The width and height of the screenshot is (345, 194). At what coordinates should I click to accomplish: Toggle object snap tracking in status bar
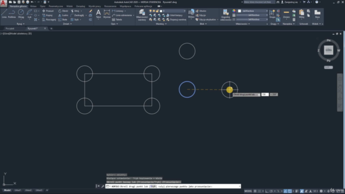pos(285,191)
